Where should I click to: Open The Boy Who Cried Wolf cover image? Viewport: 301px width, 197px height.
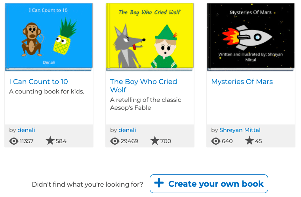coord(150,37)
